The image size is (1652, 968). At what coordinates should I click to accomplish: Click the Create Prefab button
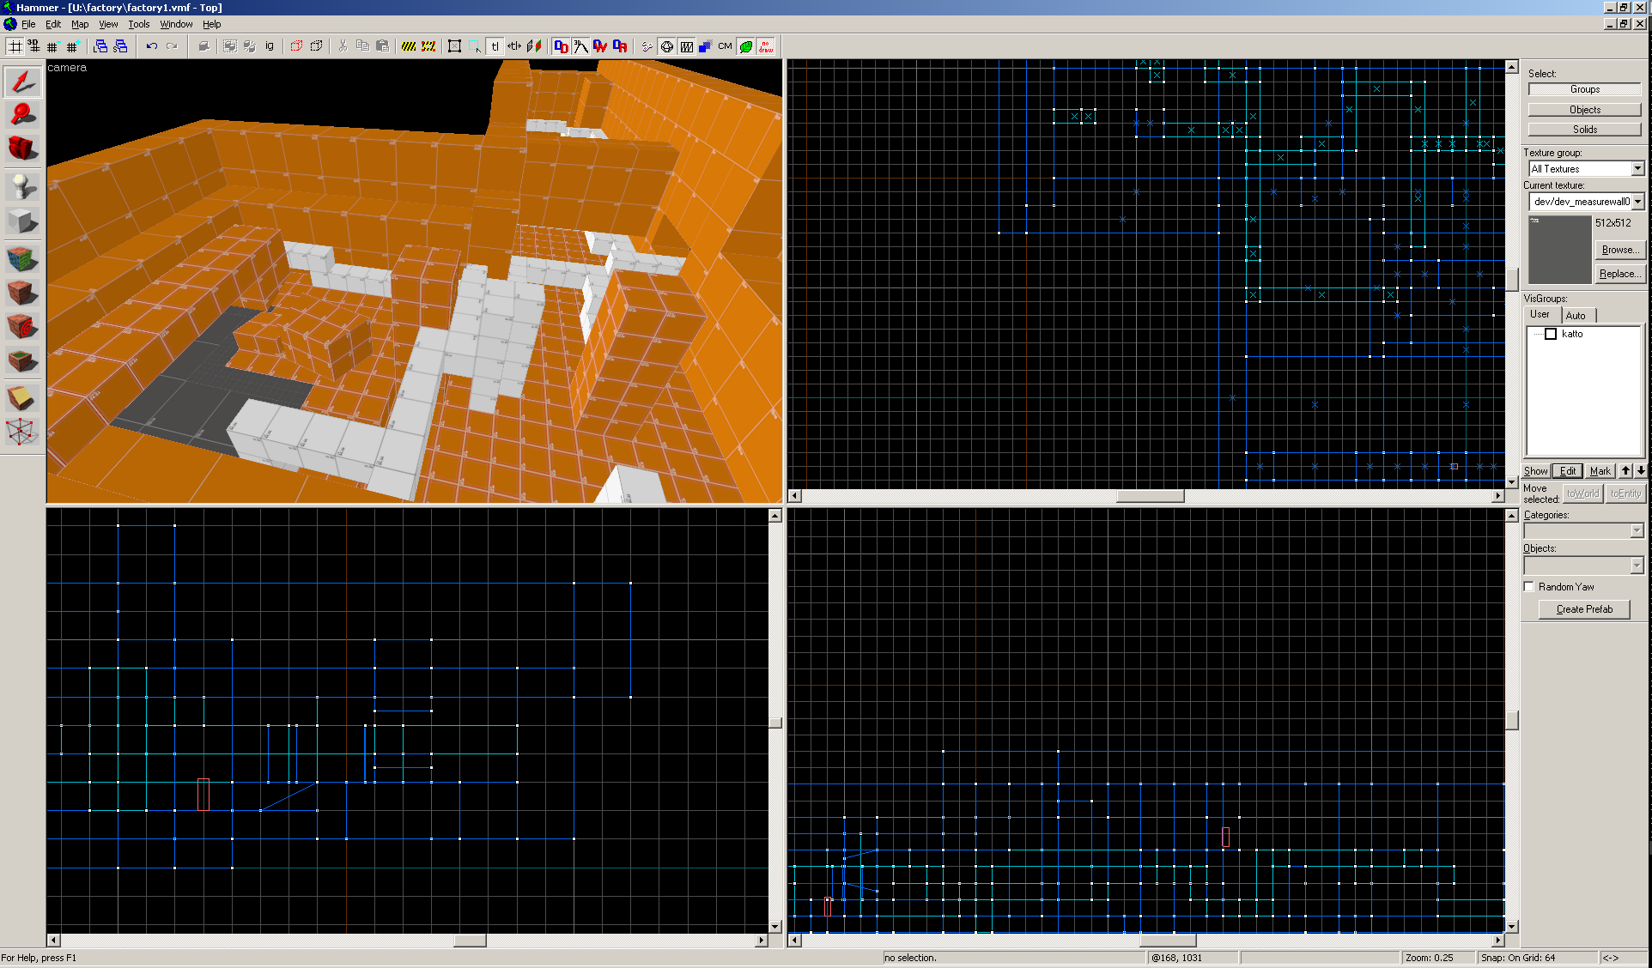point(1584,609)
